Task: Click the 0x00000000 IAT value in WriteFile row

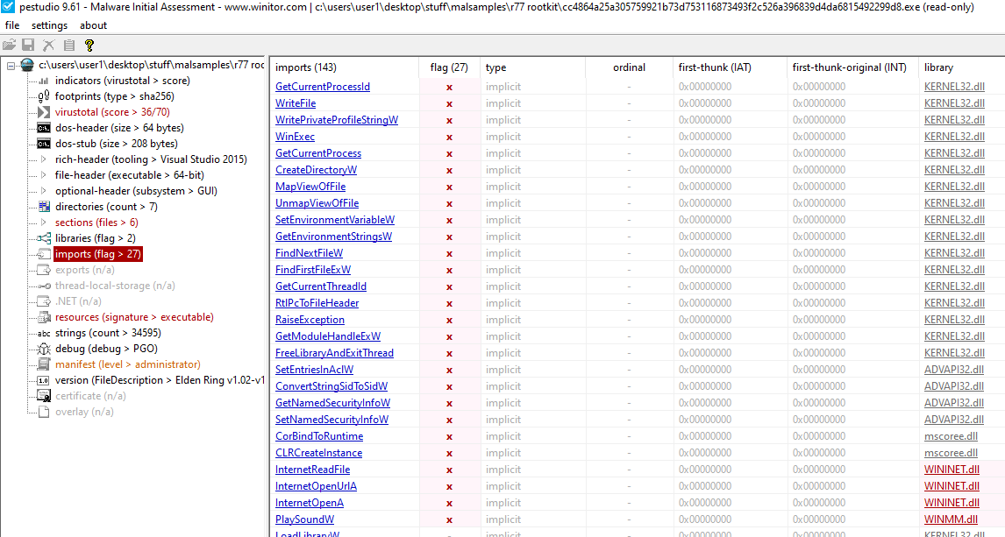Action: pyautogui.click(x=705, y=103)
